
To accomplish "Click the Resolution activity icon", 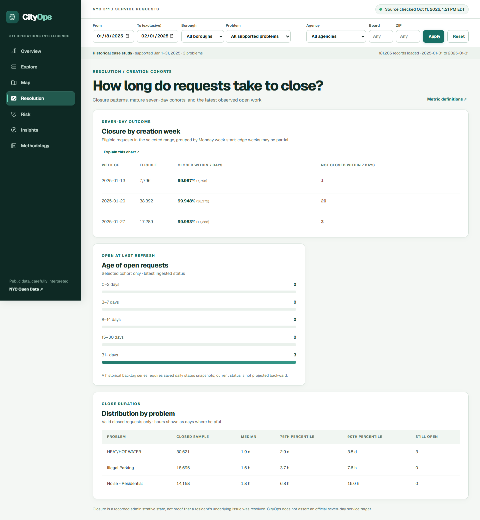I will (x=14, y=98).
